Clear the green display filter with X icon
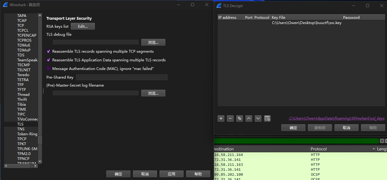The image size is (387, 180). 382,141
